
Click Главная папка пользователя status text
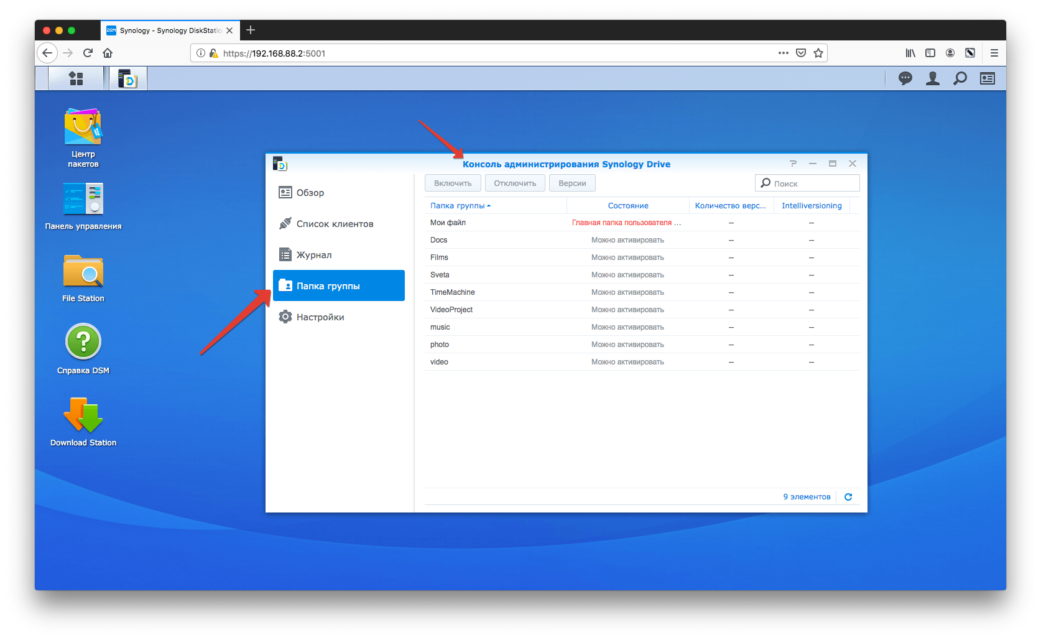point(626,223)
